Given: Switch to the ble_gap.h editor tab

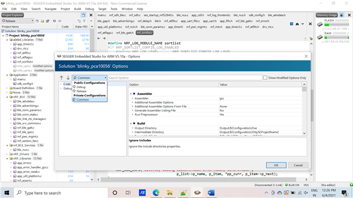Looking at the screenshot, I should [x=104, y=21].
